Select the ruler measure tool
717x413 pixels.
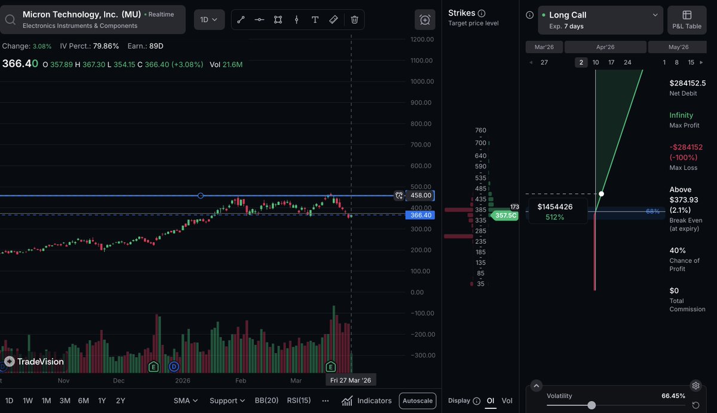(x=333, y=20)
